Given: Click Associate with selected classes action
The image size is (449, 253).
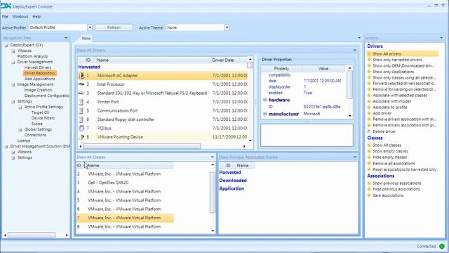Looking at the screenshot, I should point(400,96).
